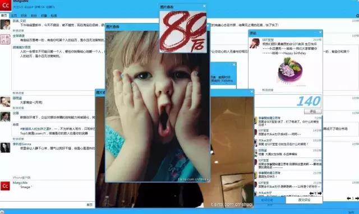Click the Cc avatar on the 'Image' post
The height and width of the screenshot is (214, 359).
coord(5,186)
